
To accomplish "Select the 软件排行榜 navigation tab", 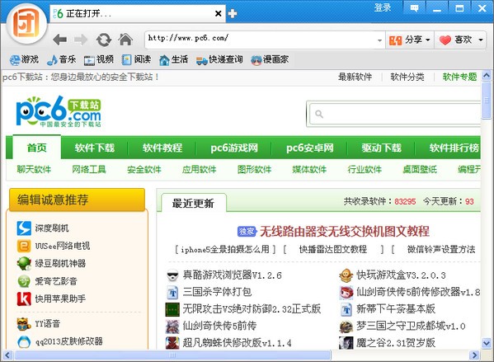I will coord(454,148).
